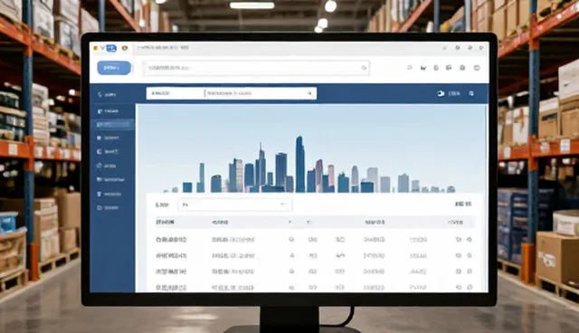This screenshot has width=579, height=333.
Task: Click the text label at the top right of the table card
Action: [463, 204]
